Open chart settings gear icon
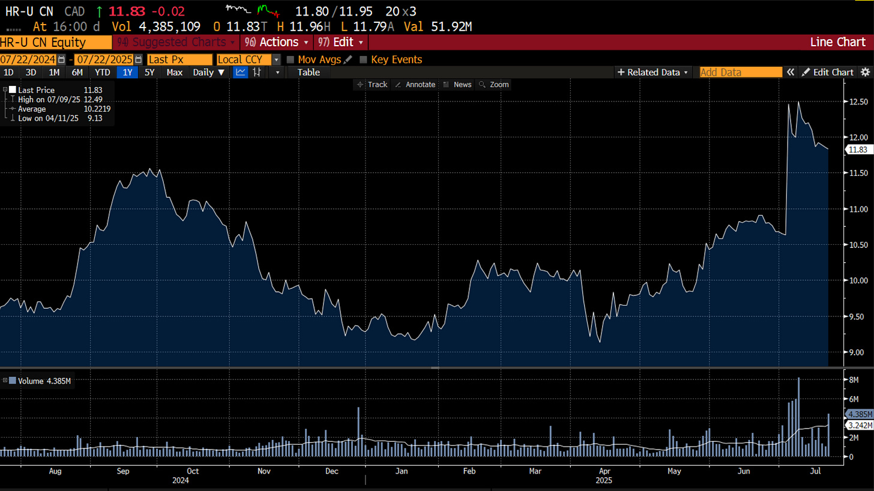 (865, 72)
